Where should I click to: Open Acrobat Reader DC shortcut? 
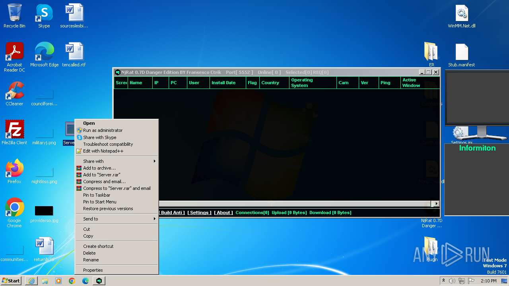[14, 57]
